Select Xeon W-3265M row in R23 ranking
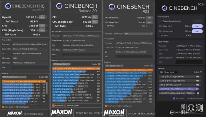This screenshot has width=206, height=117. click(x=129, y=87)
